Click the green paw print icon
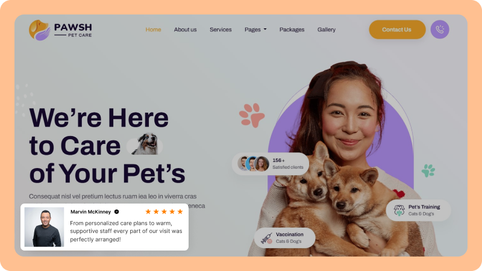 [428, 170]
